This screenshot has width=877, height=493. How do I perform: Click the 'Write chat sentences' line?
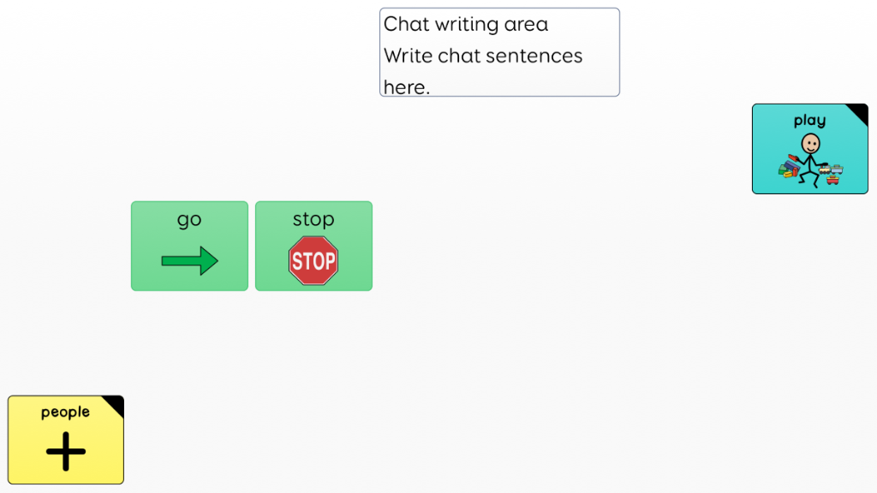(x=483, y=56)
